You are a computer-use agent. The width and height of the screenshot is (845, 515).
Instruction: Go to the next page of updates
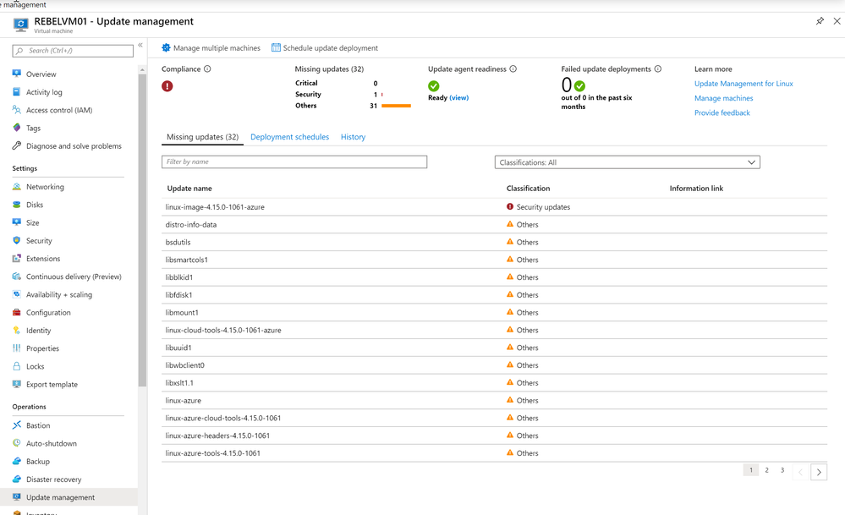tap(819, 472)
